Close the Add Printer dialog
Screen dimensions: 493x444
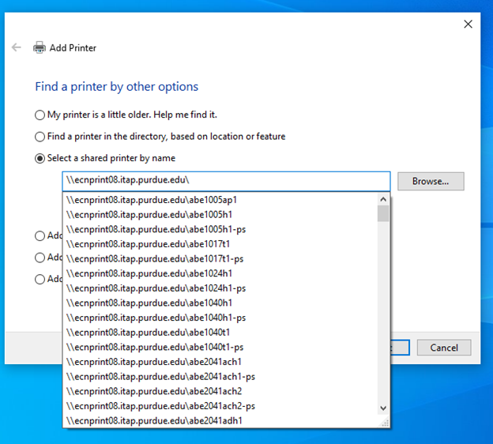point(468,24)
